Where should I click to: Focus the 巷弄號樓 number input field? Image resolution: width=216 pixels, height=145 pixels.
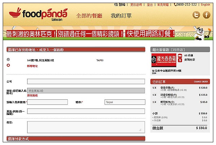pos(48,102)
